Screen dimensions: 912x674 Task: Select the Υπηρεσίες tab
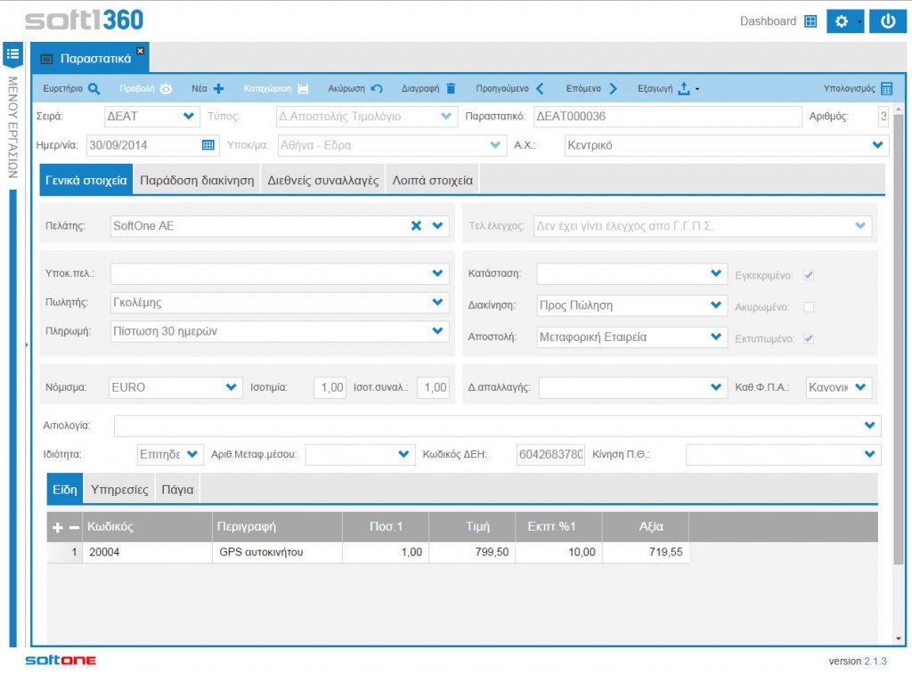pyautogui.click(x=119, y=490)
